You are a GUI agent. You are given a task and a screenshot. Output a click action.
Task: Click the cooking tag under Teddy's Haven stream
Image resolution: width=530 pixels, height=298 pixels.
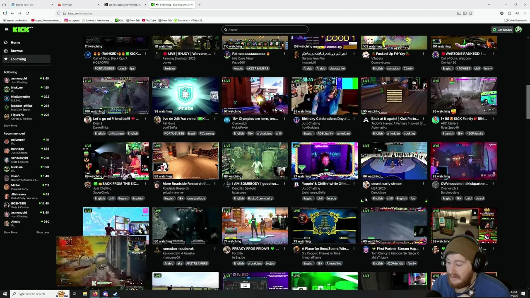[x=409, y=133]
